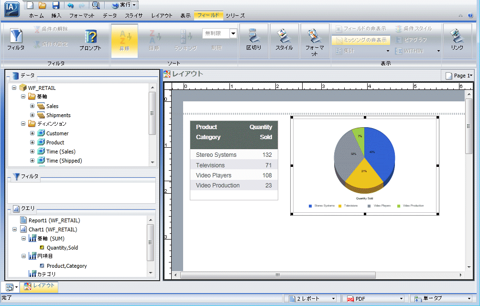
Task: Open the preview magnifier icon
Action: pyautogui.click(x=96, y=5)
